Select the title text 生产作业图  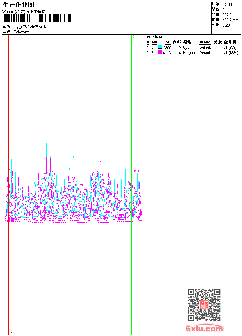pos(18,5)
